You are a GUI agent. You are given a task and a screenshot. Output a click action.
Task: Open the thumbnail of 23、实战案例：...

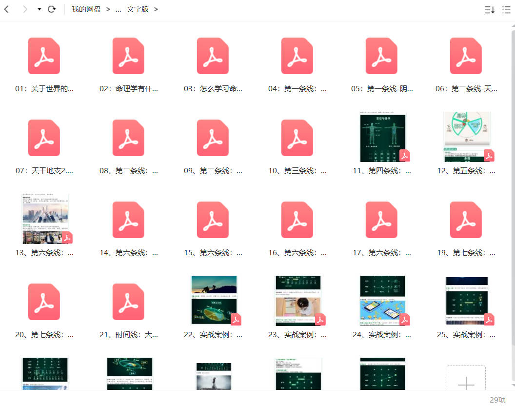click(x=298, y=301)
